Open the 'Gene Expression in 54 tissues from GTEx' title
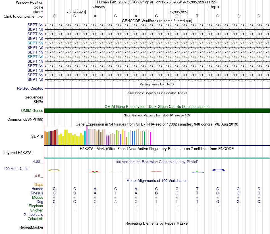Viewport: 270px width, 234px height. point(157,124)
